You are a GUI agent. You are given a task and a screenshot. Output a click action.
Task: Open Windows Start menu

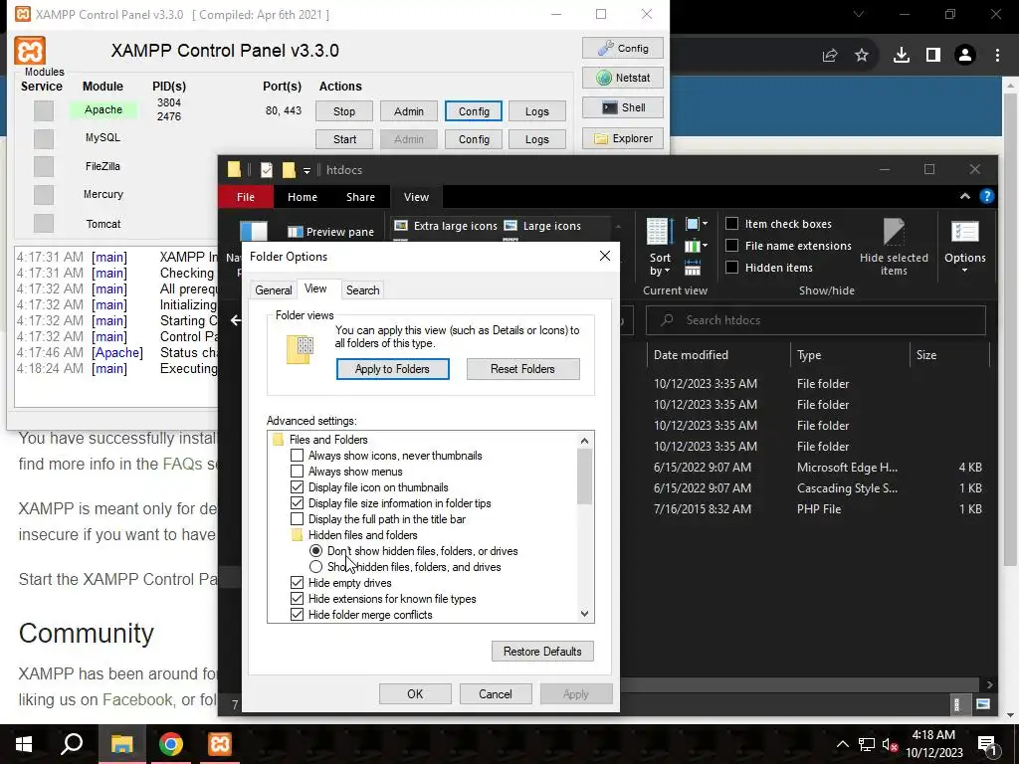pos(24,744)
